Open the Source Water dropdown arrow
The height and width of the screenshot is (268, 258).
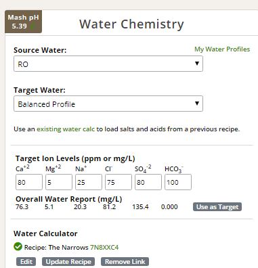click(197, 64)
